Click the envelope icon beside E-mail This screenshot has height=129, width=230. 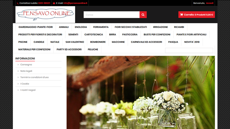tap(54, 3)
